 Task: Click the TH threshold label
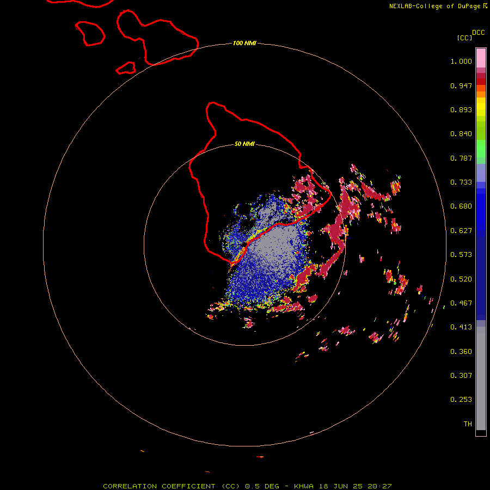click(x=468, y=424)
